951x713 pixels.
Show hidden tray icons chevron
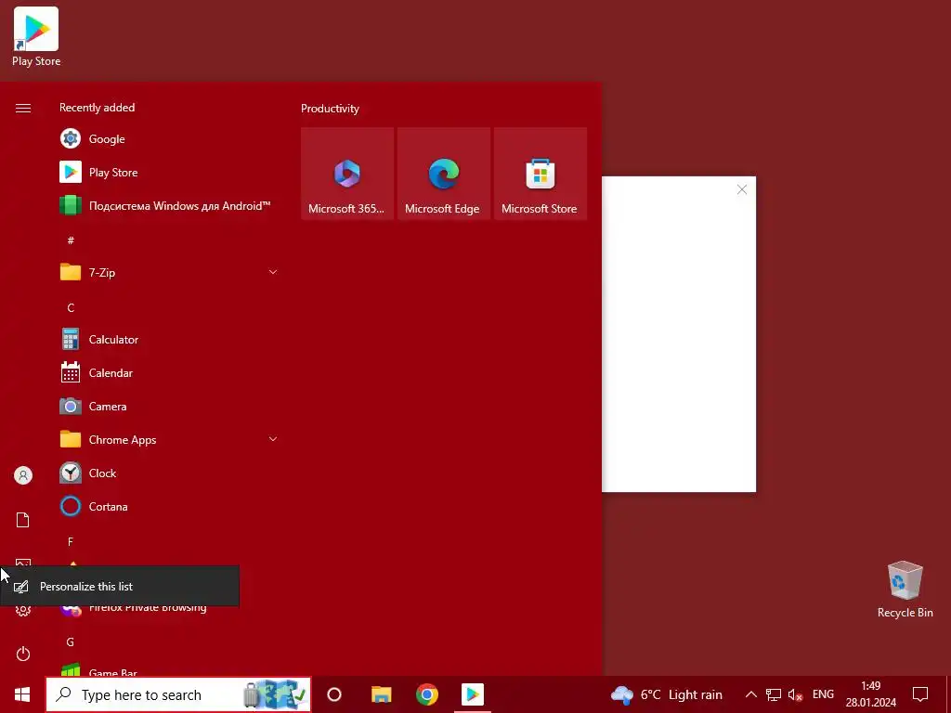tap(750, 694)
